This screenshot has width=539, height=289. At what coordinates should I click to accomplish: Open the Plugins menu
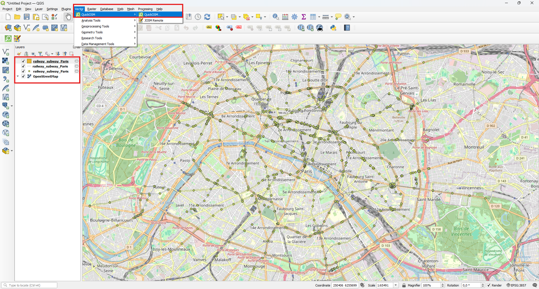tap(66, 9)
